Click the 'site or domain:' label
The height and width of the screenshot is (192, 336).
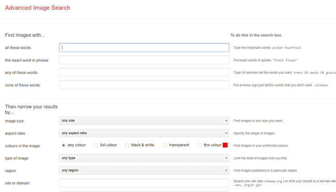[x=18, y=183]
